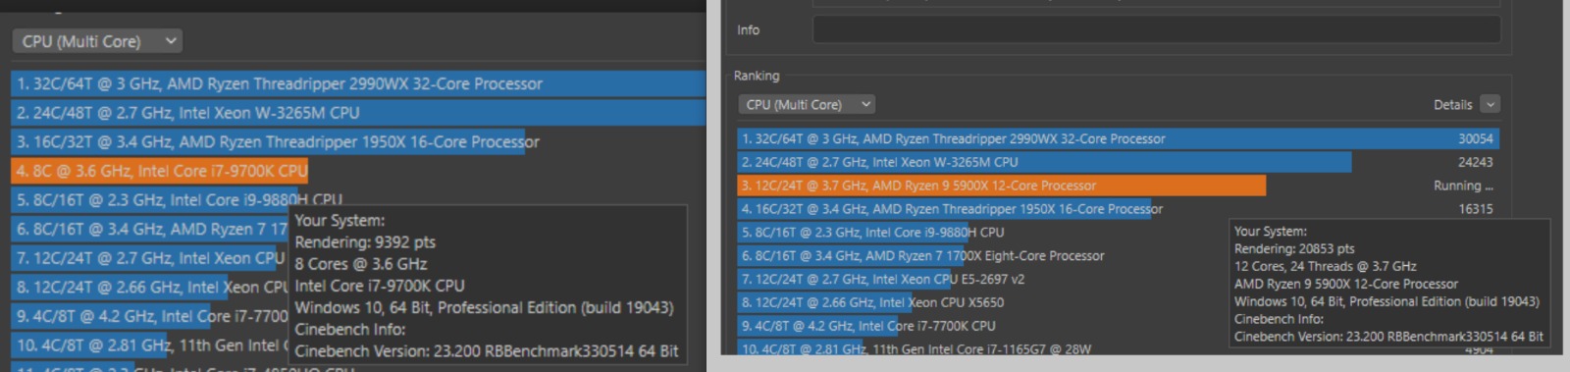The height and width of the screenshot is (372, 1570).
Task: Select Intel Xeon W-3265M row in left window
Action: click(358, 113)
